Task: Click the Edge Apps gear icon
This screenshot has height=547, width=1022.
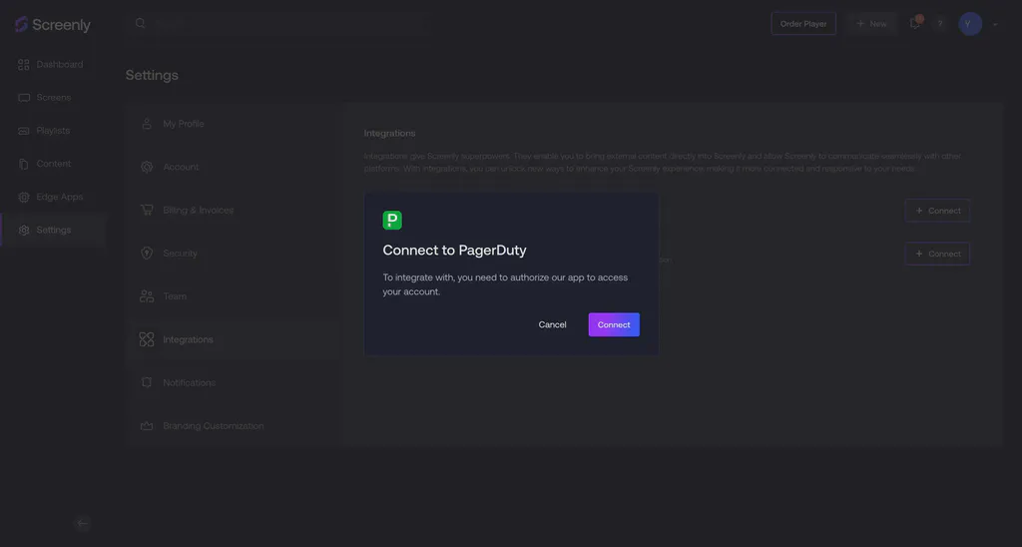Action: pos(24,197)
